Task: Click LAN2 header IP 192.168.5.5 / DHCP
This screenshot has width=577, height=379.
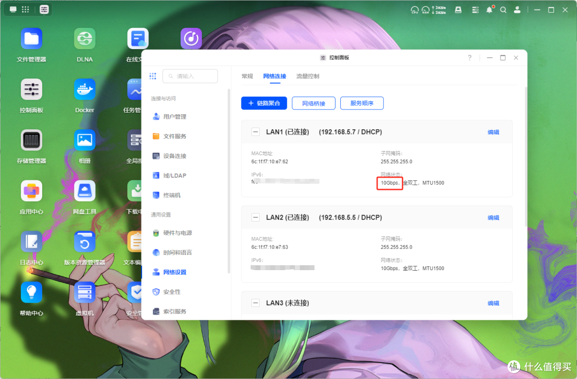Action: tap(350, 218)
